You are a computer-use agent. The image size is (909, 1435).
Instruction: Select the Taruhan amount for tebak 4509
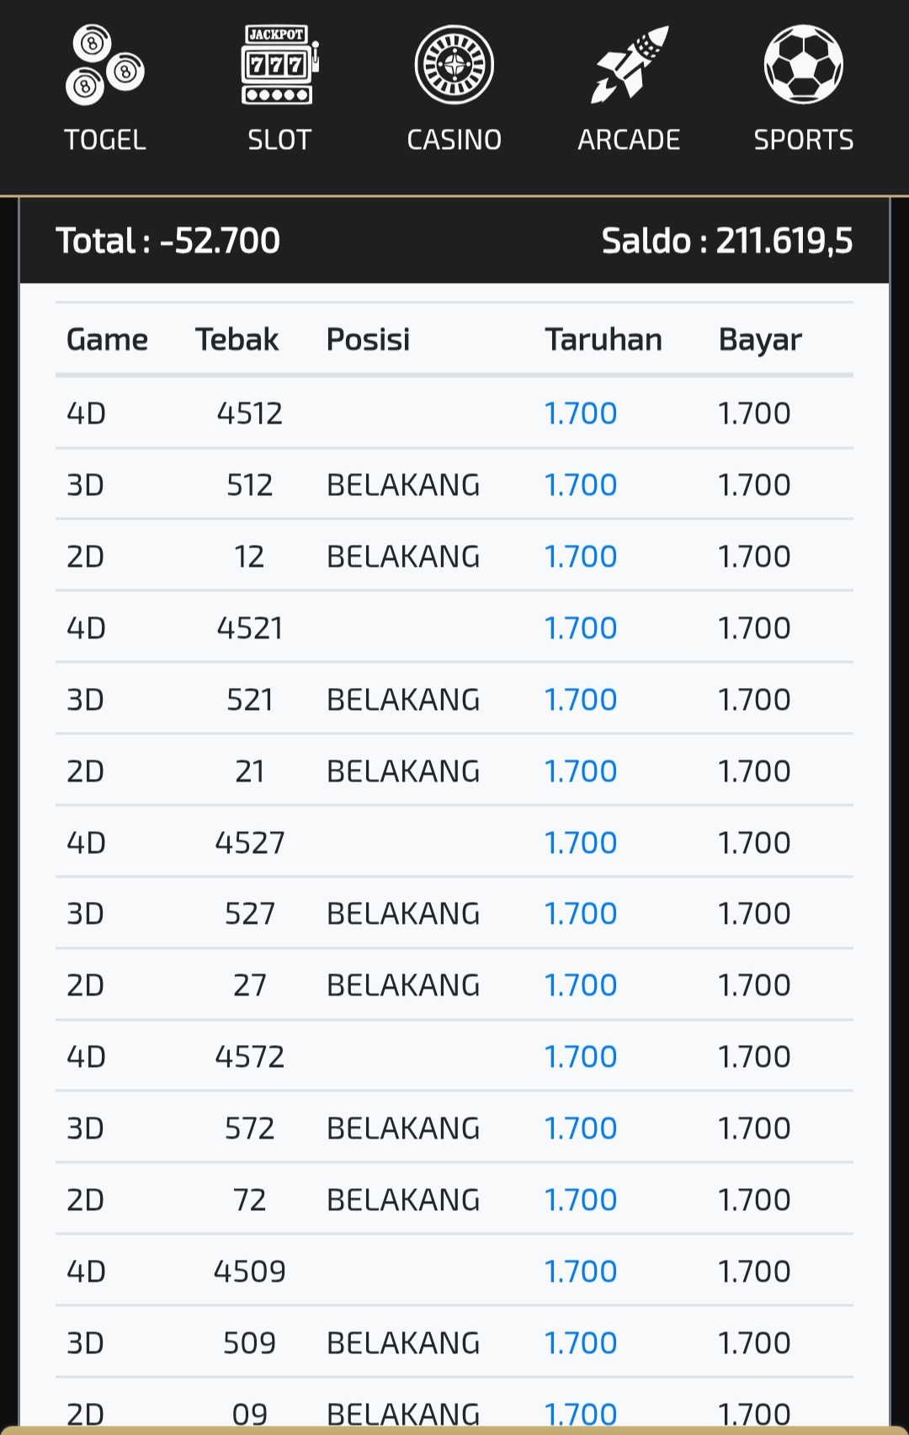pos(581,1272)
